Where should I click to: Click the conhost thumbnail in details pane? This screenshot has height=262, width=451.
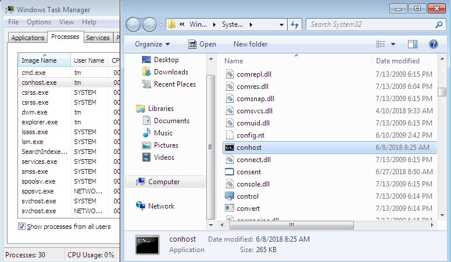pos(148,245)
